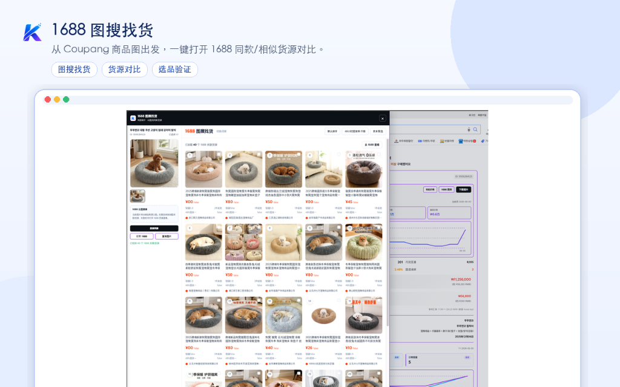
Task: Open the 默认排序 sort dropdown
Action: point(332,131)
